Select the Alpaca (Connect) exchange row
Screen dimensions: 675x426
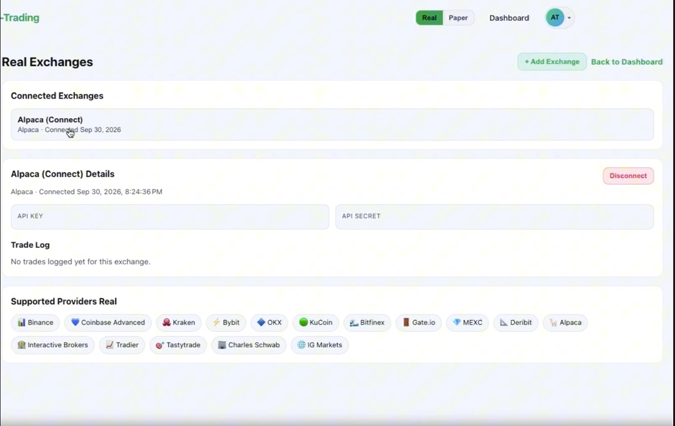click(x=332, y=125)
